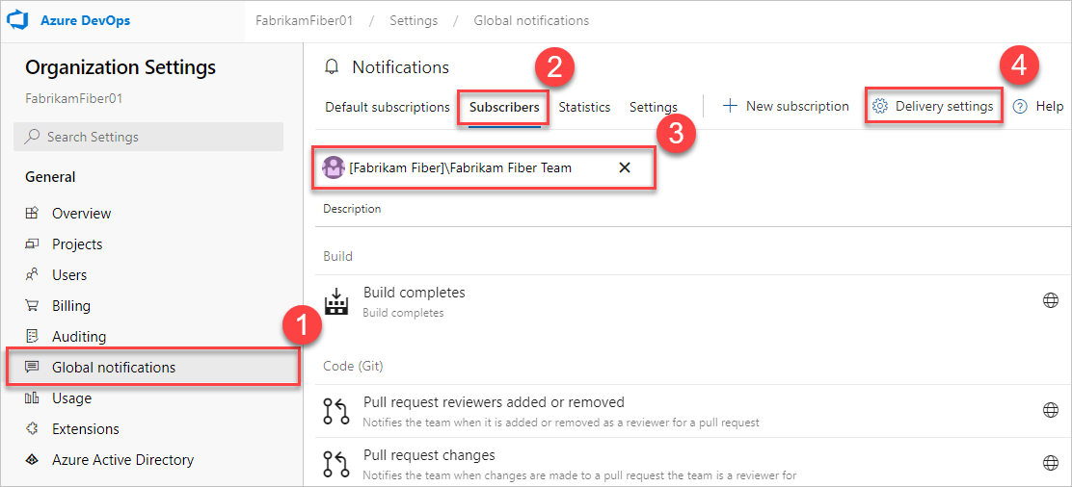The height and width of the screenshot is (487, 1072).
Task: Switch to the Subscribers tab
Action: pyautogui.click(x=504, y=107)
